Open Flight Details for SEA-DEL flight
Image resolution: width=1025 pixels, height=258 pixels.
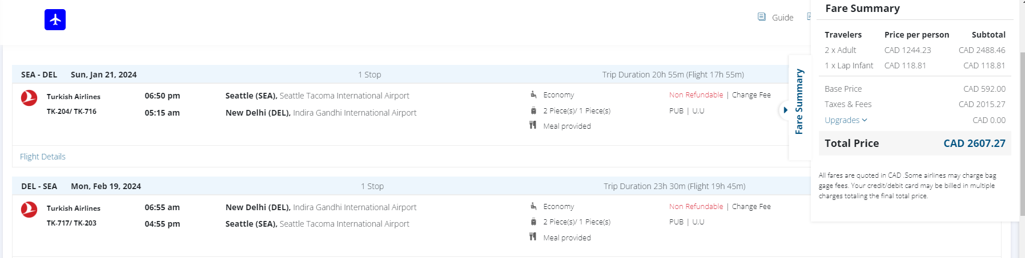coord(43,157)
